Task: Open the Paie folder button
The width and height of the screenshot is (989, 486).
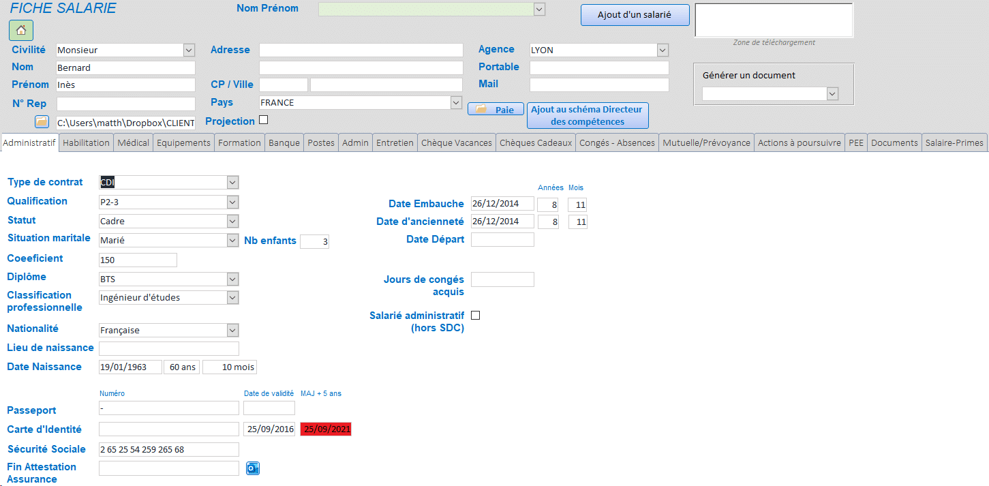Action: pos(496,109)
